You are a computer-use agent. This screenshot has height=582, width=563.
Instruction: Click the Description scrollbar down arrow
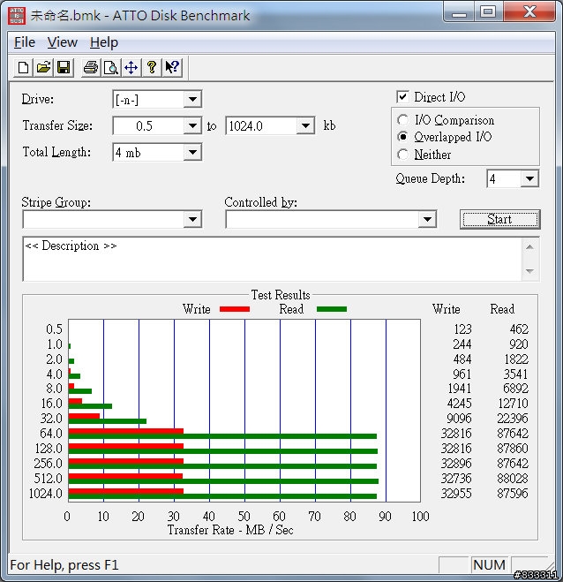530,271
